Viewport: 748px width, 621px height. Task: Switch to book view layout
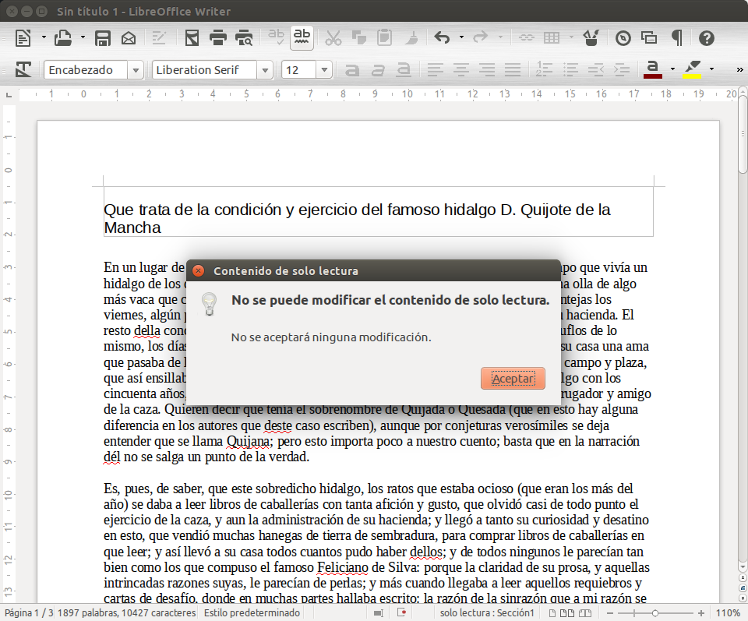point(585,613)
